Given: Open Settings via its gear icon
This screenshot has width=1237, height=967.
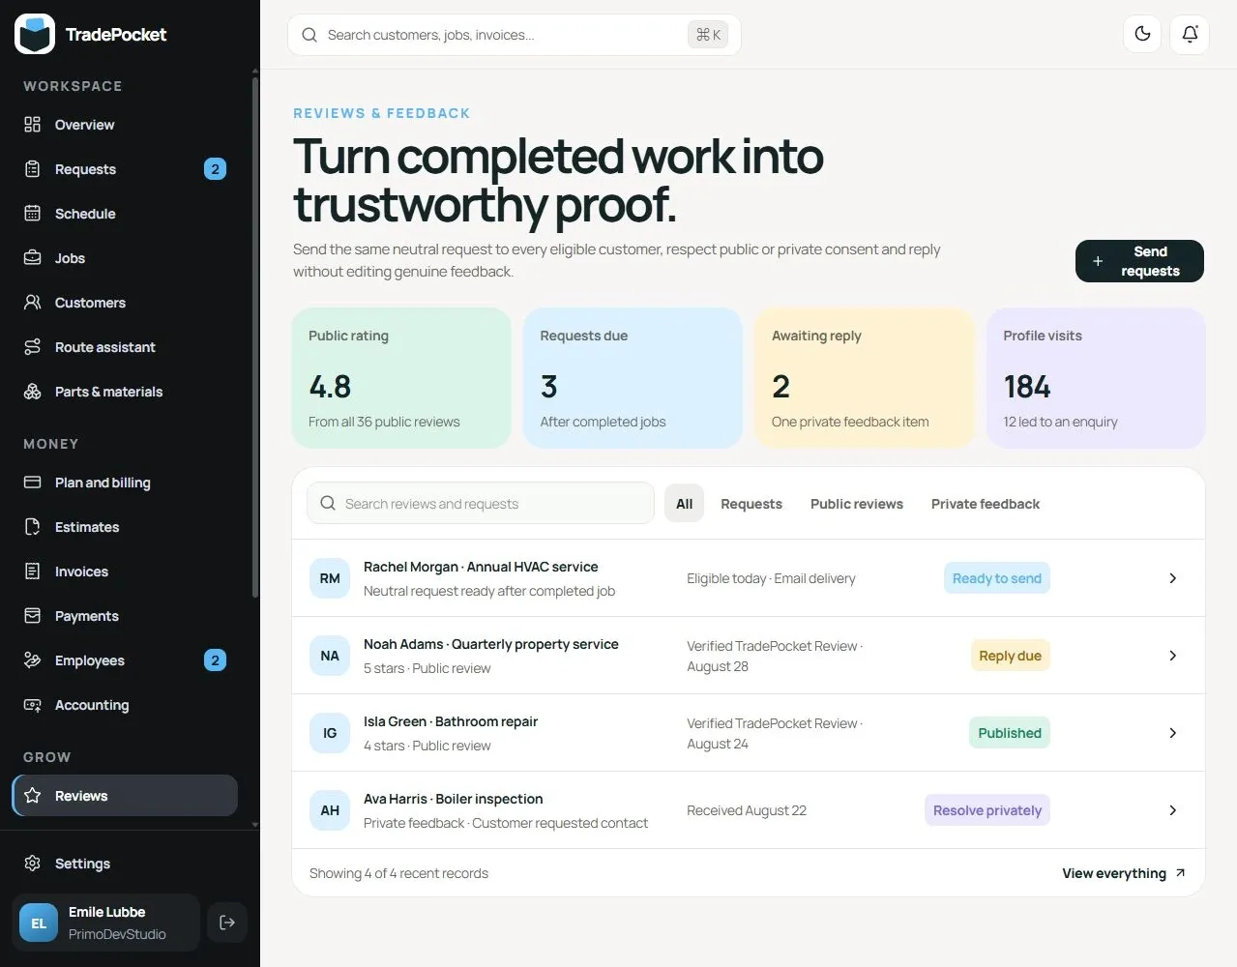Looking at the screenshot, I should pyautogui.click(x=32, y=864).
